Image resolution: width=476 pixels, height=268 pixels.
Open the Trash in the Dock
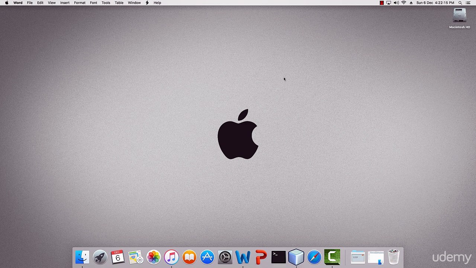point(394,257)
